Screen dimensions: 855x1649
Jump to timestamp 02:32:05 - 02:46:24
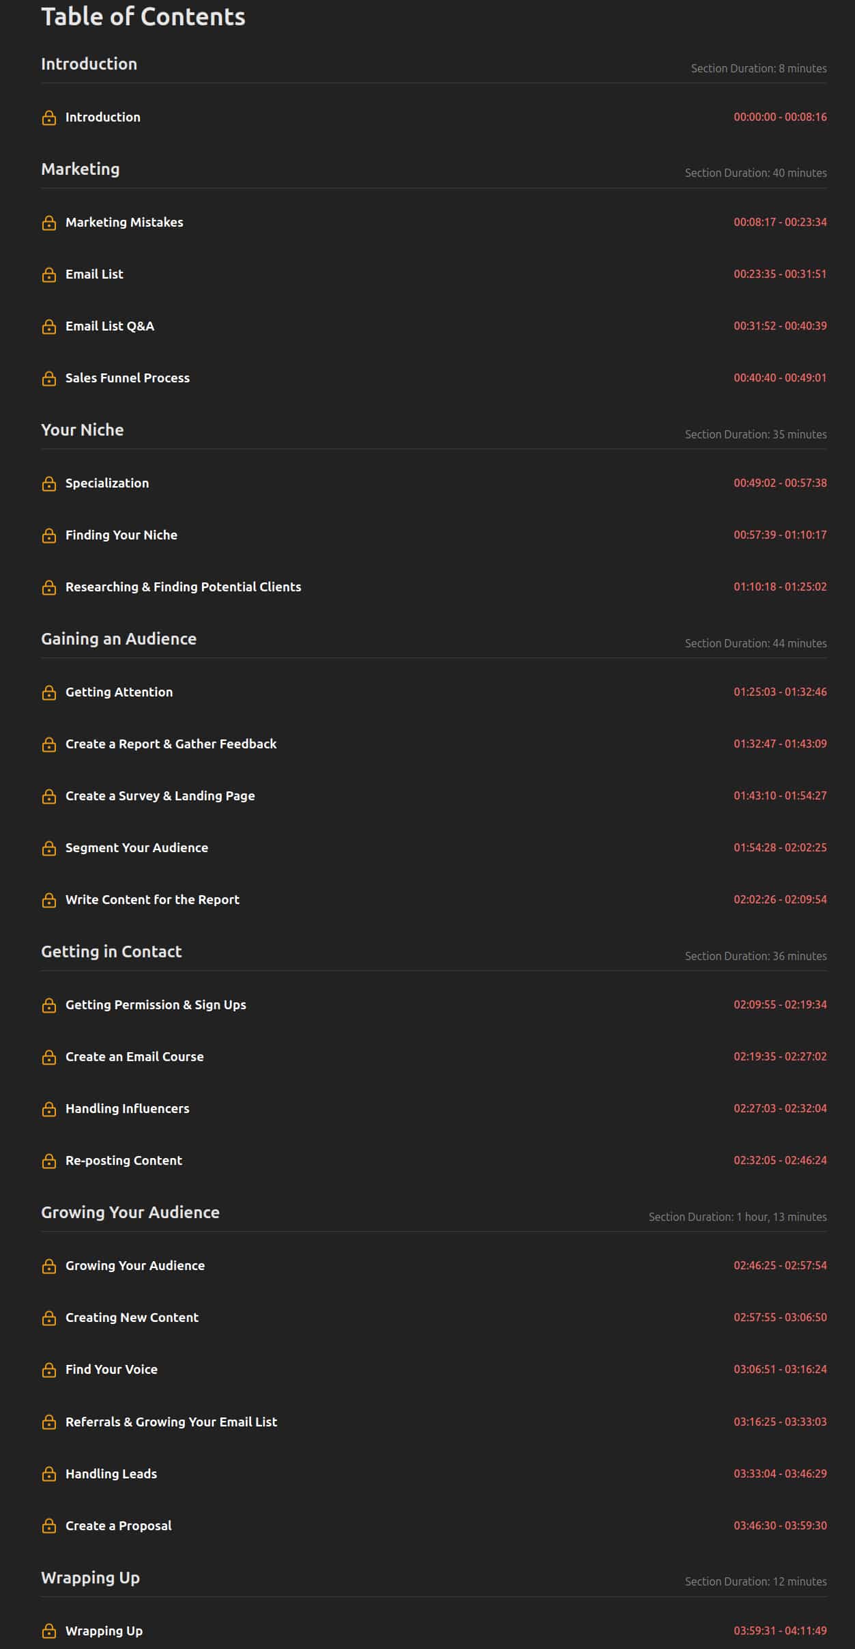[780, 1161]
